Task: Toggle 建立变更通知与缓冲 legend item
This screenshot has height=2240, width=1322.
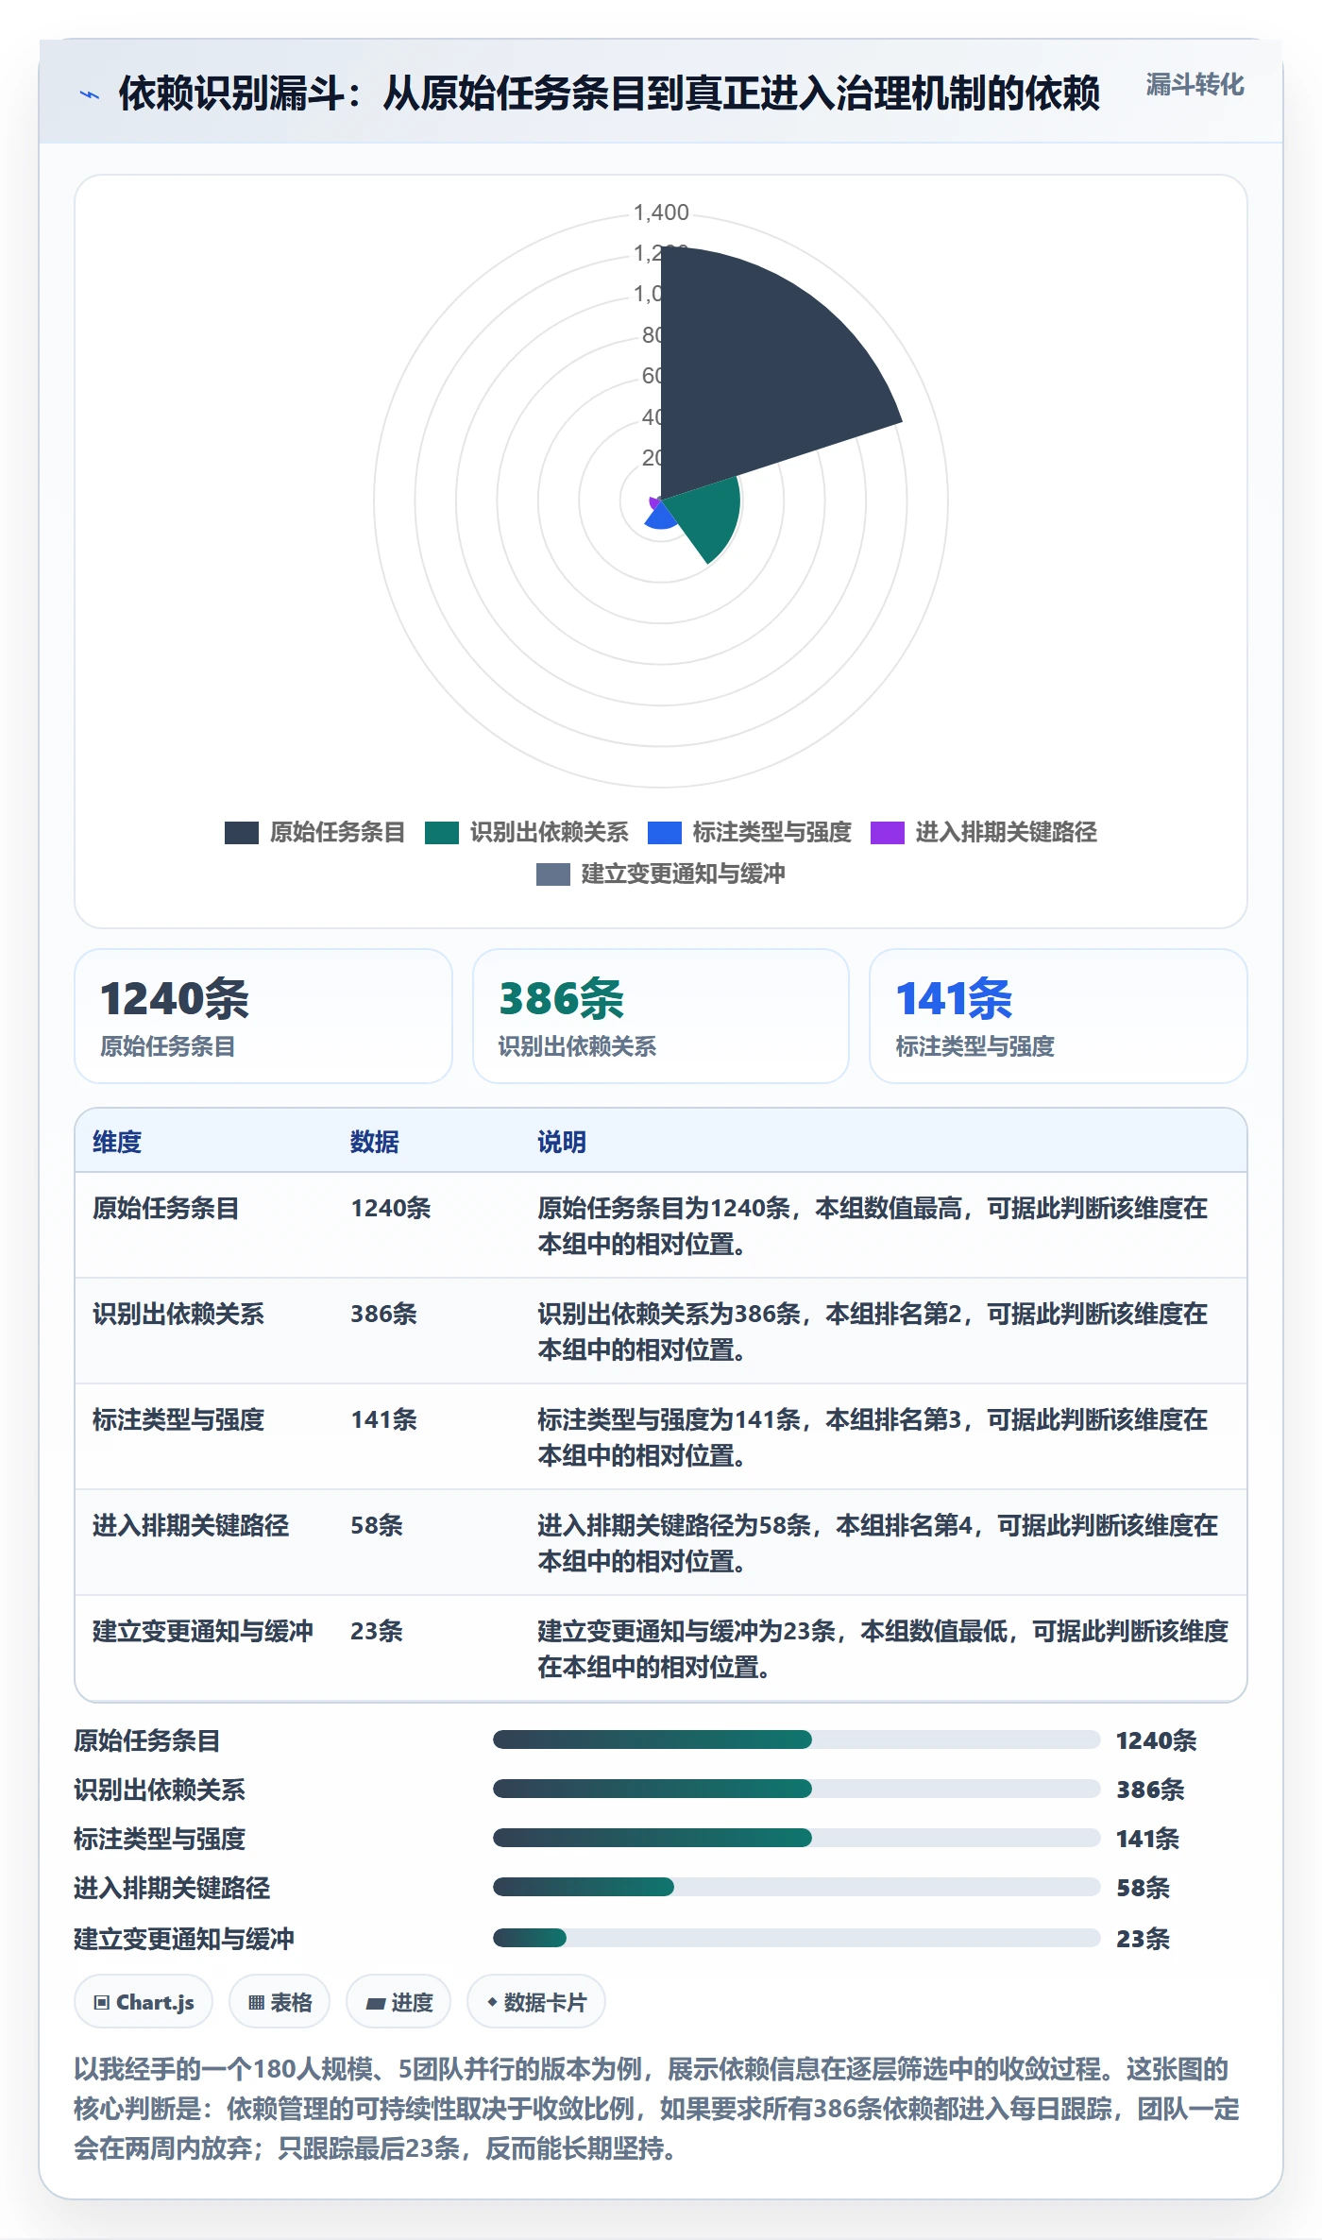Action: point(661,874)
